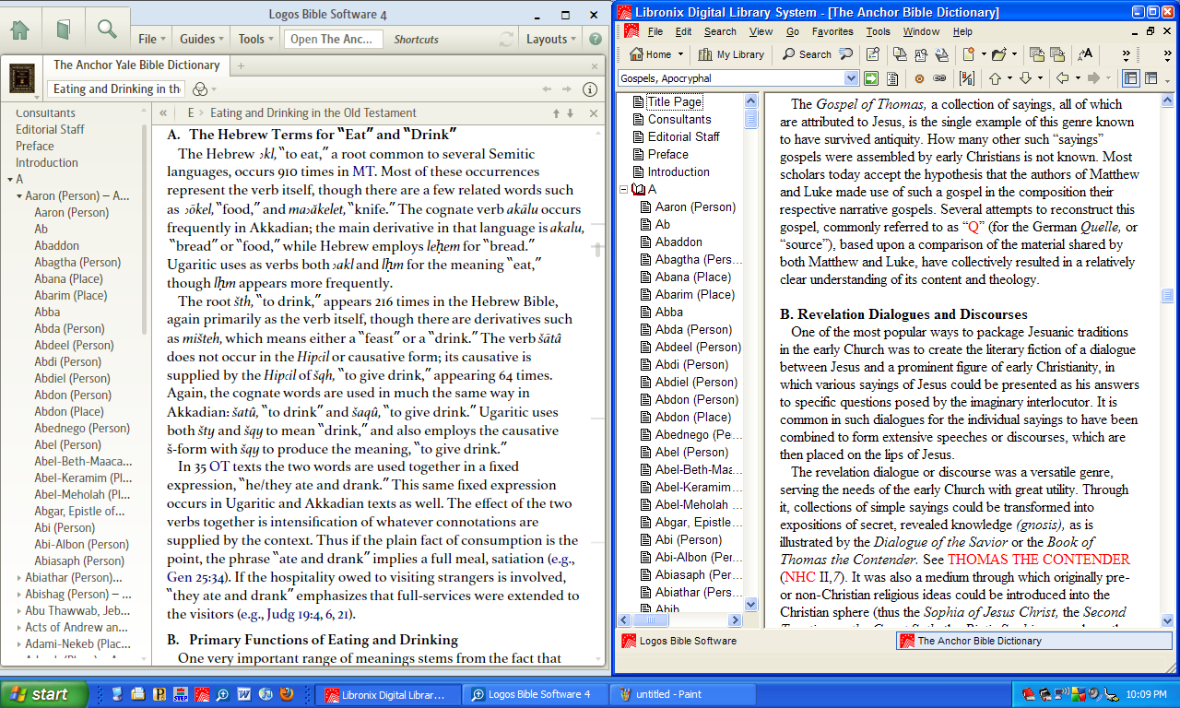Image resolution: width=1180 pixels, height=708 pixels.
Task: Click Libronix back arrow icon
Action: (x=1062, y=78)
